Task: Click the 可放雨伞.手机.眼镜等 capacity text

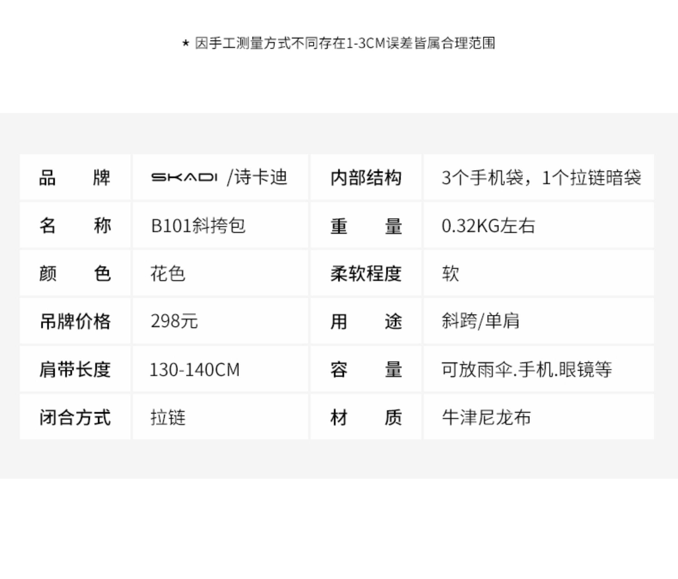Action: tap(526, 370)
